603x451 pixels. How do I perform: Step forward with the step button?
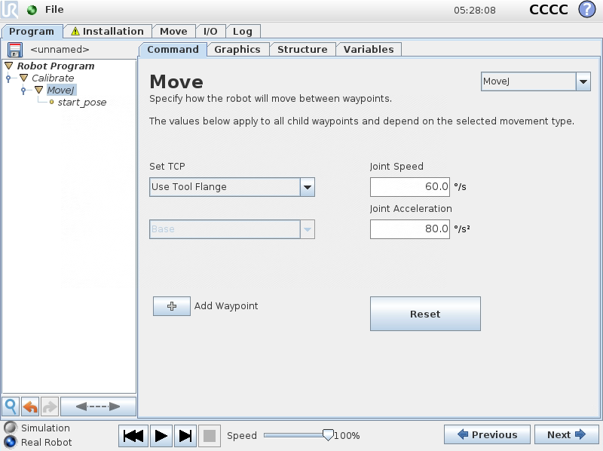tap(185, 436)
